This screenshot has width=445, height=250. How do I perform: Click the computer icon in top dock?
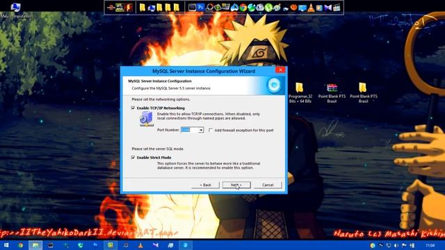[x=152, y=8]
